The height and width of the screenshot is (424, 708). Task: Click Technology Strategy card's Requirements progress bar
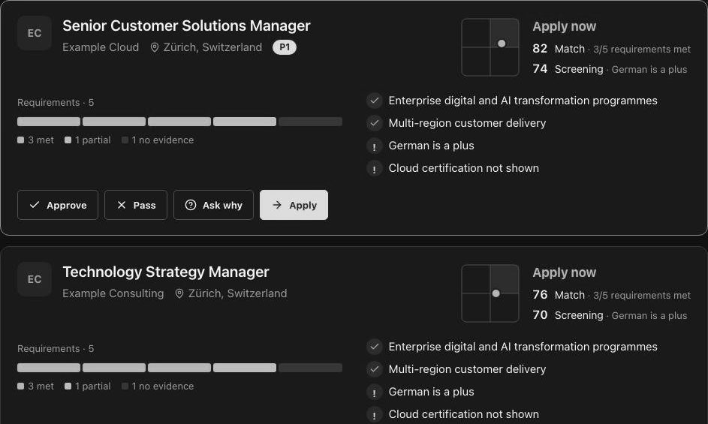click(x=179, y=368)
